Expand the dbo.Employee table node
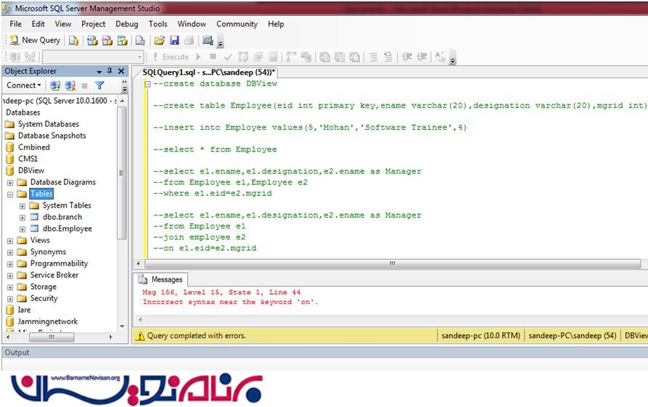 coord(22,229)
